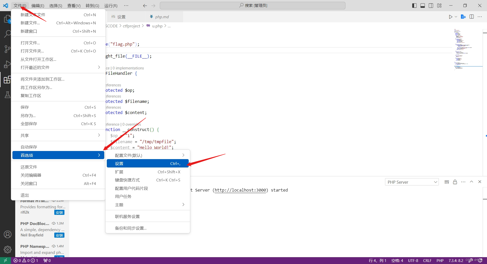
Task: Expand the 打开最近的文件 submenu
Action: pos(58,67)
